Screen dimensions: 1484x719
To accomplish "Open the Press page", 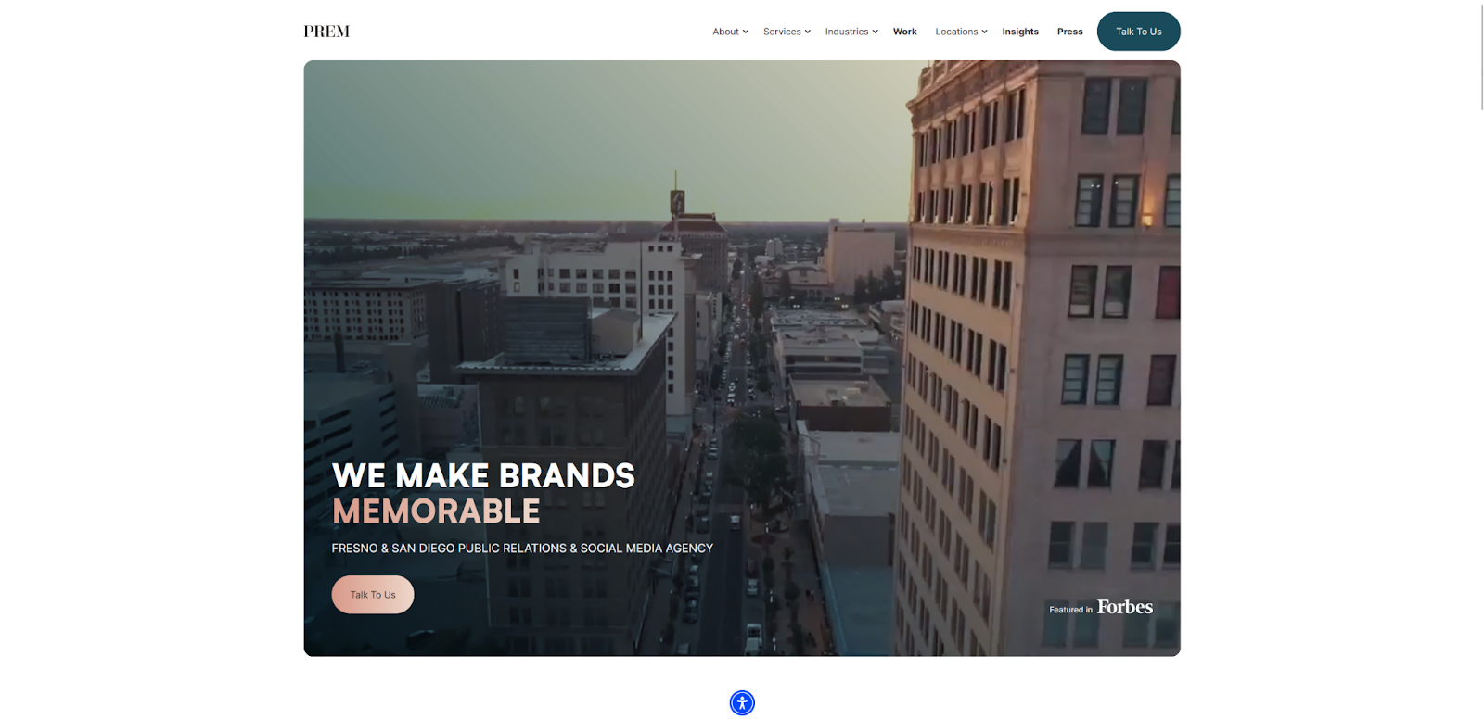I will coord(1070,32).
